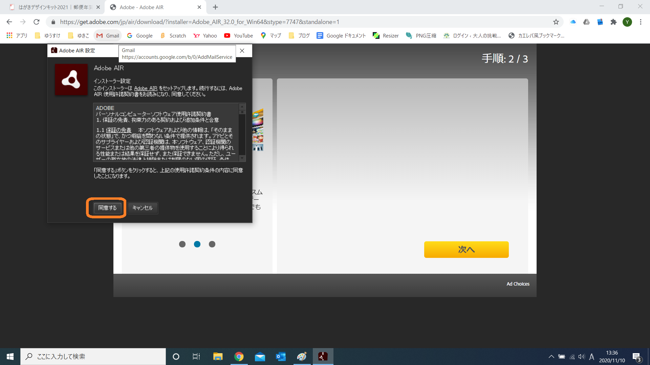Click the 同意する (agree) button
Screen dimensions: 650x365
point(107,208)
